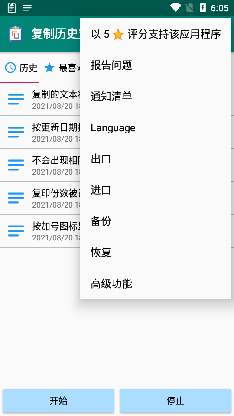Tap the blue favorites star icon
The width and height of the screenshot is (234, 416).
pos(49,68)
